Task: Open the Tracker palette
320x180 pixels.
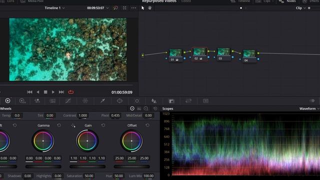Action: pos(137,101)
